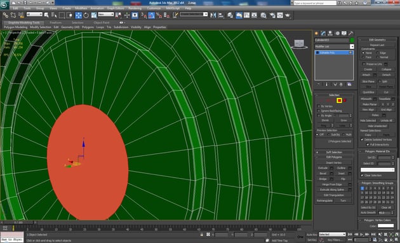Click the Select Object tool
Viewport: 400px width, 243px height.
(46, 15)
